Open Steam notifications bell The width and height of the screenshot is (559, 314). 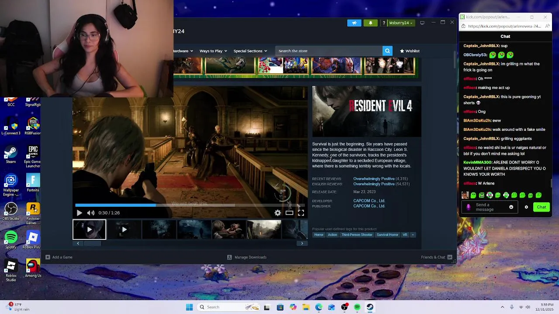tap(371, 23)
